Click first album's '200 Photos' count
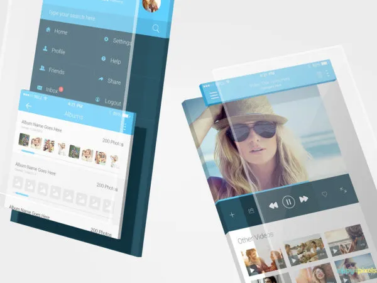Image resolution: width=377 pixels, height=283 pixels. [x=113, y=142]
